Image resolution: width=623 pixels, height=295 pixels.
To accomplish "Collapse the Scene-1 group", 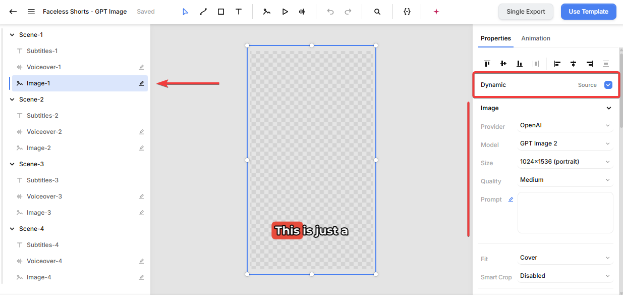I will [x=12, y=35].
